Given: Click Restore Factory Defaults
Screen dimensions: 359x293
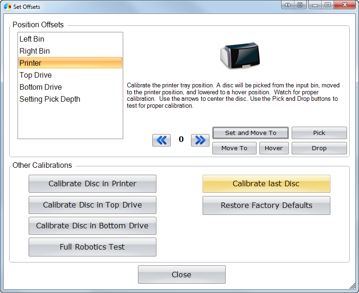Looking at the screenshot, I should 266,206.
